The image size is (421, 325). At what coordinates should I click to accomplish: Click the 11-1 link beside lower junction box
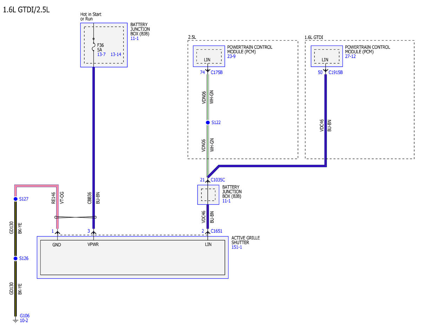pyautogui.click(x=226, y=201)
